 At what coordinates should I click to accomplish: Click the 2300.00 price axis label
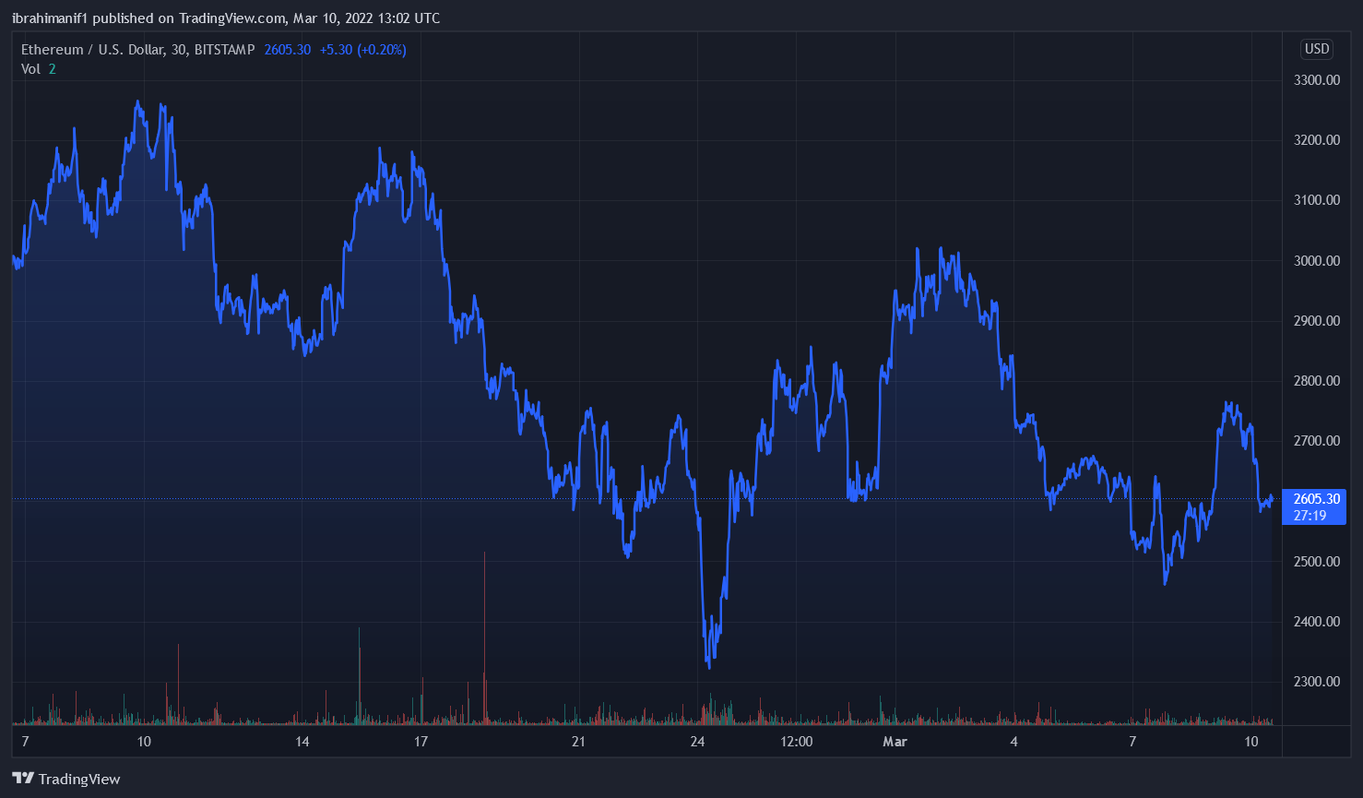(x=1316, y=682)
